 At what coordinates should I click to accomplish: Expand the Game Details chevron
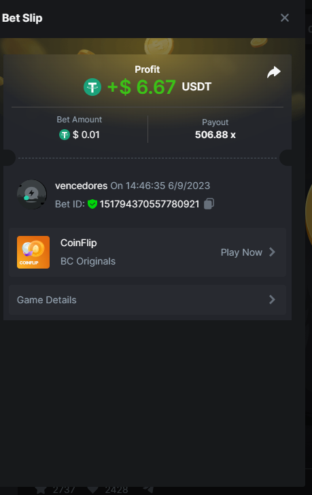pyautogui.click(x=272, y=300)
